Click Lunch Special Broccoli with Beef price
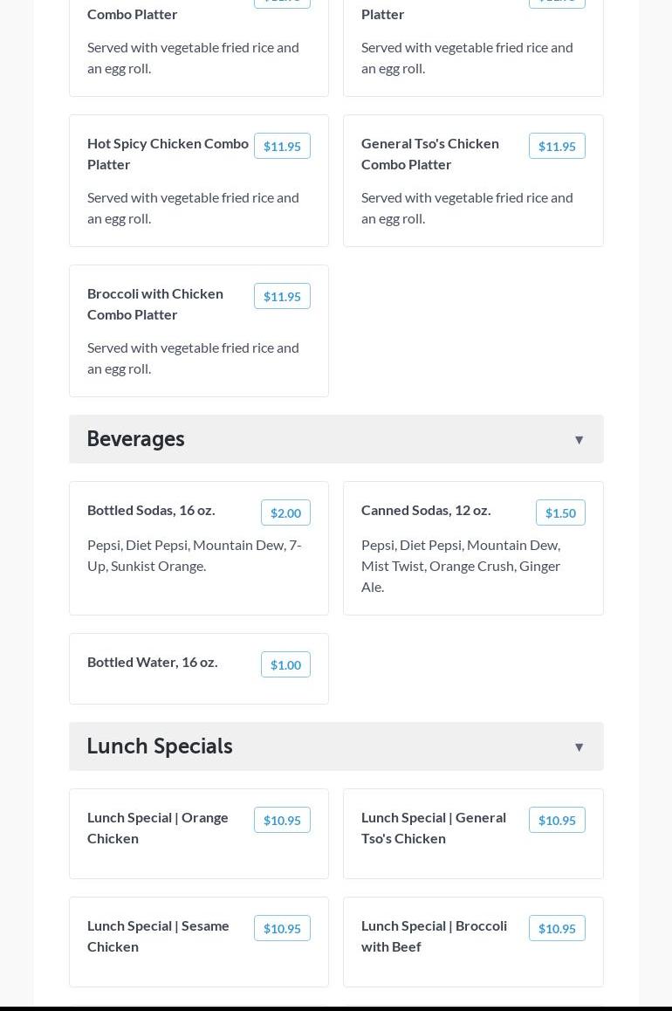The image size is (672, 1011). (x=557, y=929)
